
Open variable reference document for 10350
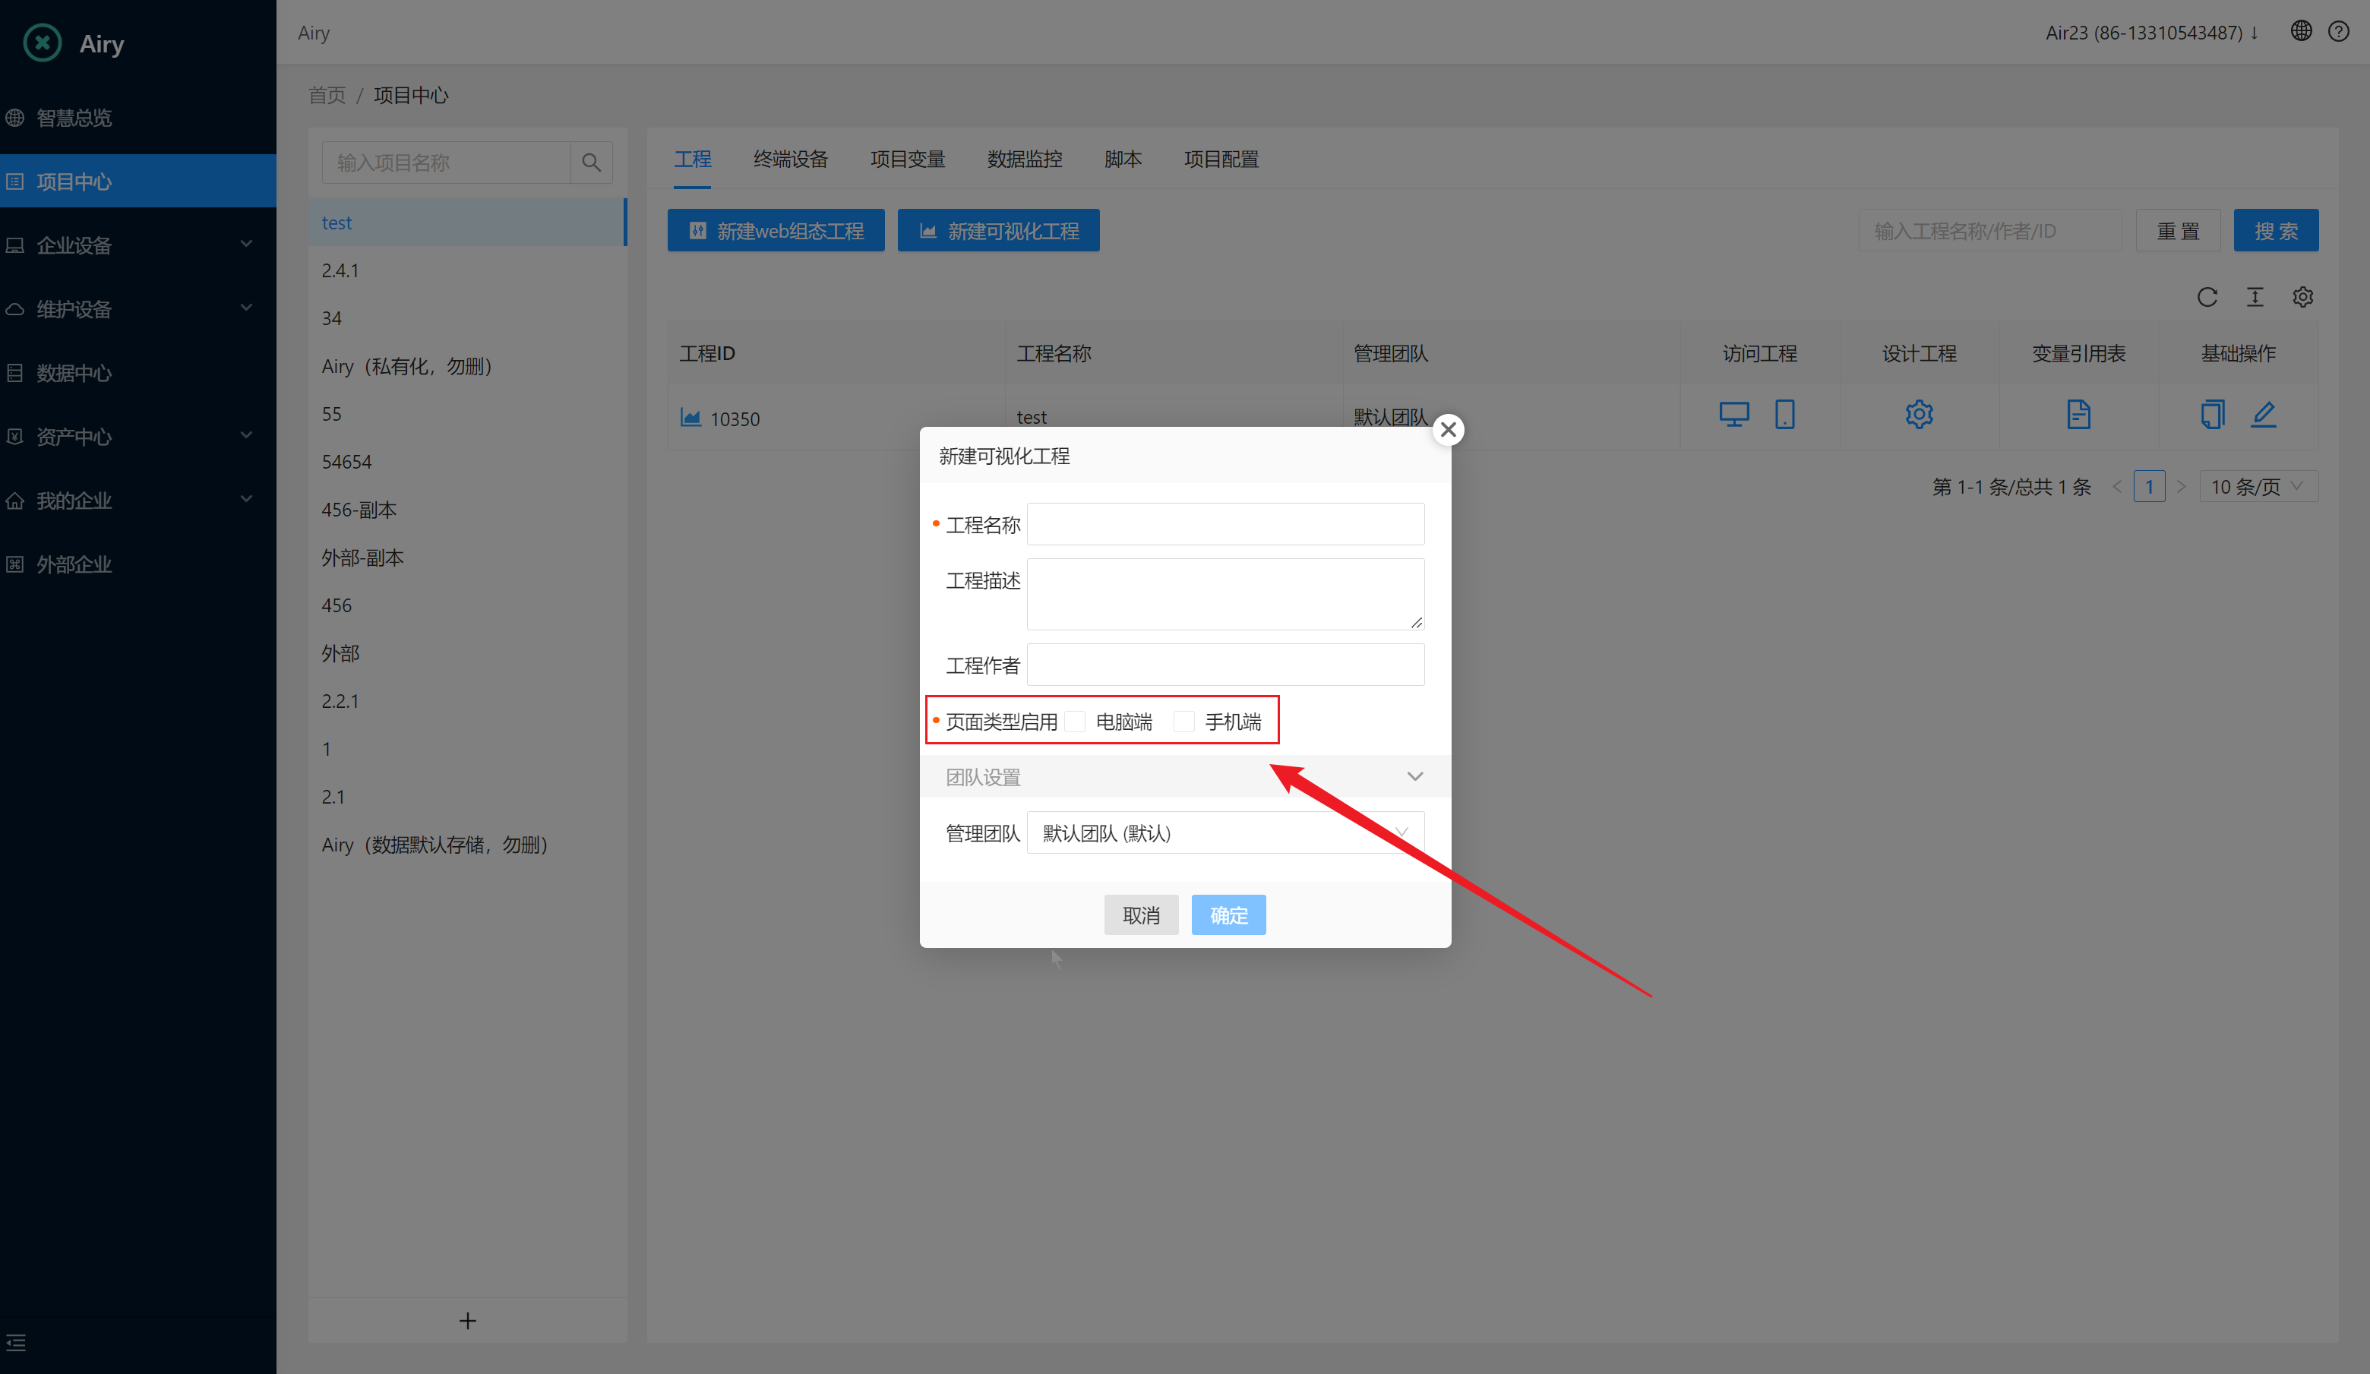tap(2078, 415)
